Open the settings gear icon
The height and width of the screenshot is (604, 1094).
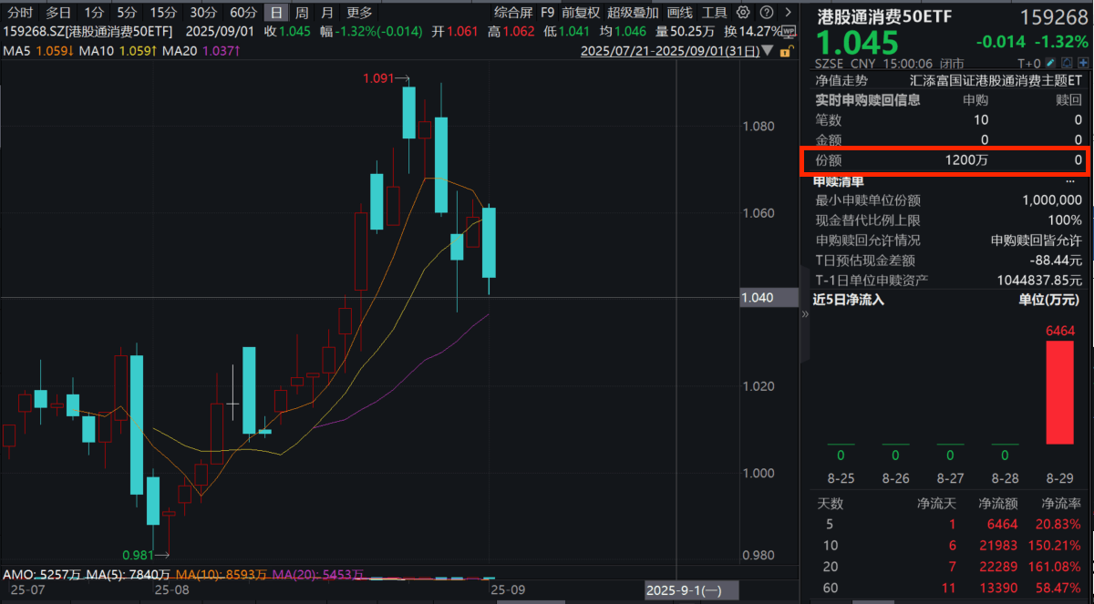coord(743,13)
